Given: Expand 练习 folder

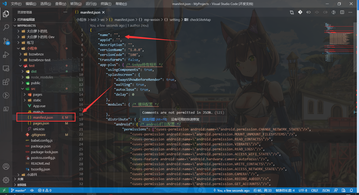Looking at the screenshot, I should pos(42,43).
